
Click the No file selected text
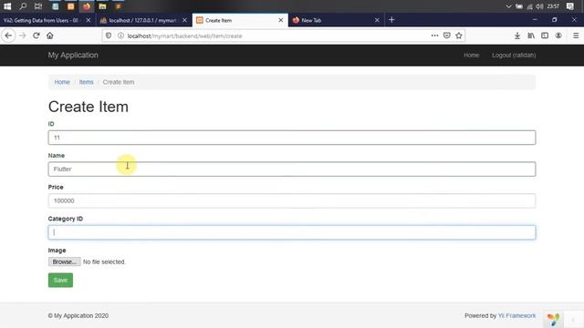104,261
